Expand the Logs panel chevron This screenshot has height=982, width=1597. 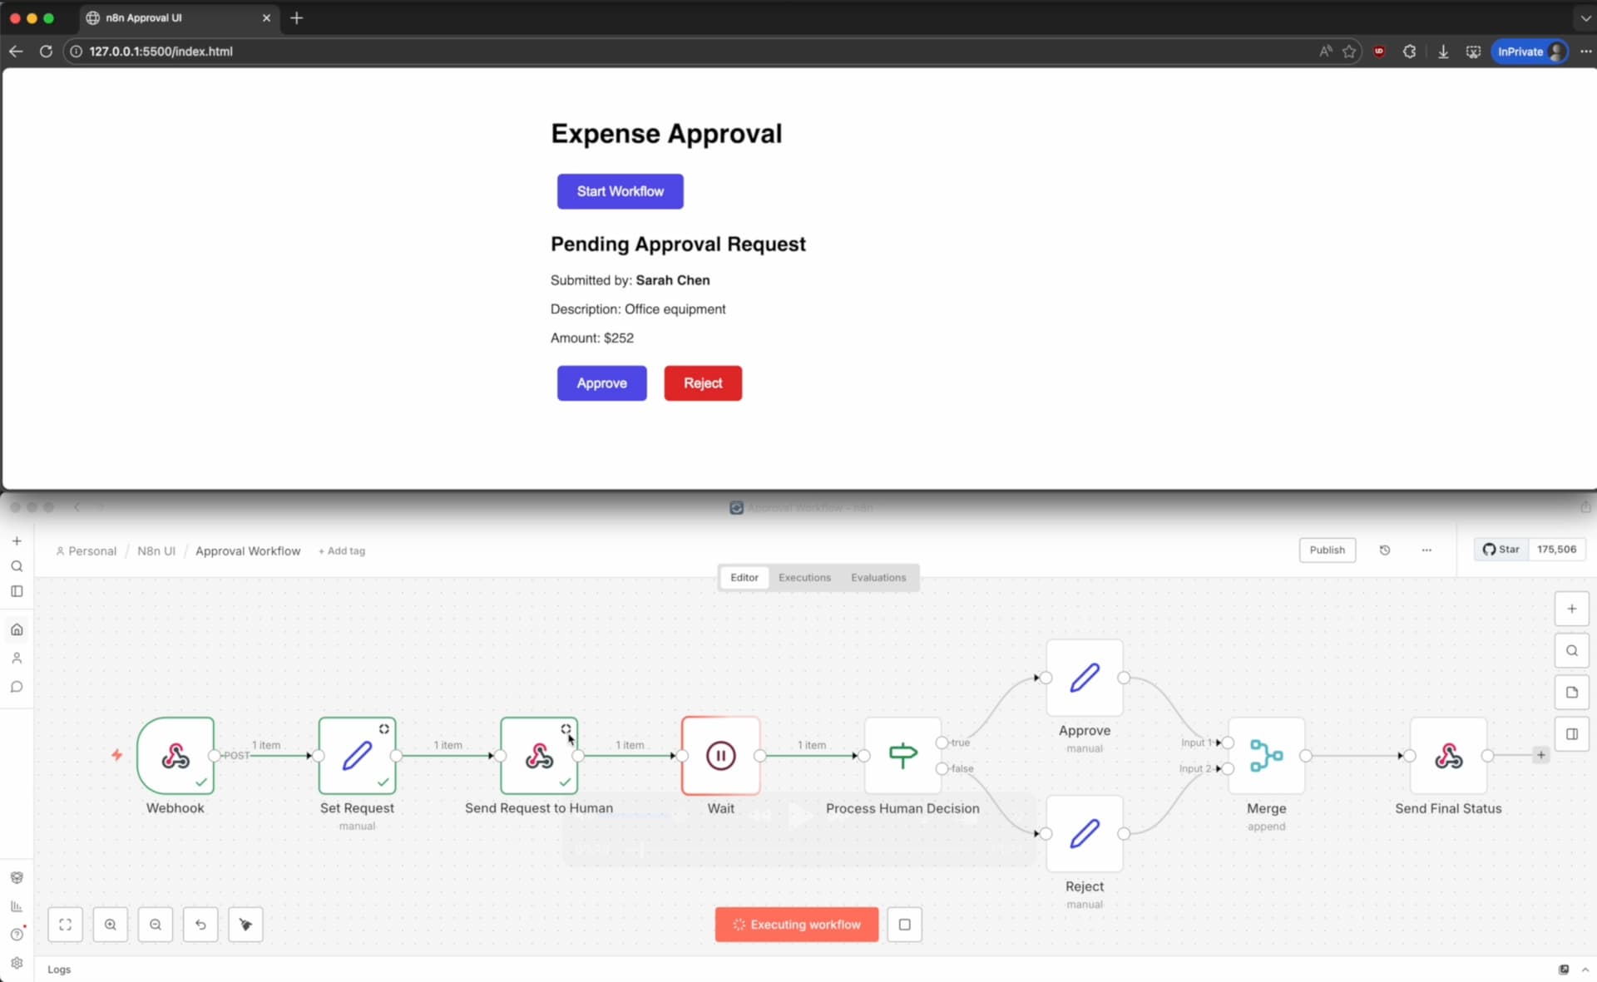[x=1585, y=970]
